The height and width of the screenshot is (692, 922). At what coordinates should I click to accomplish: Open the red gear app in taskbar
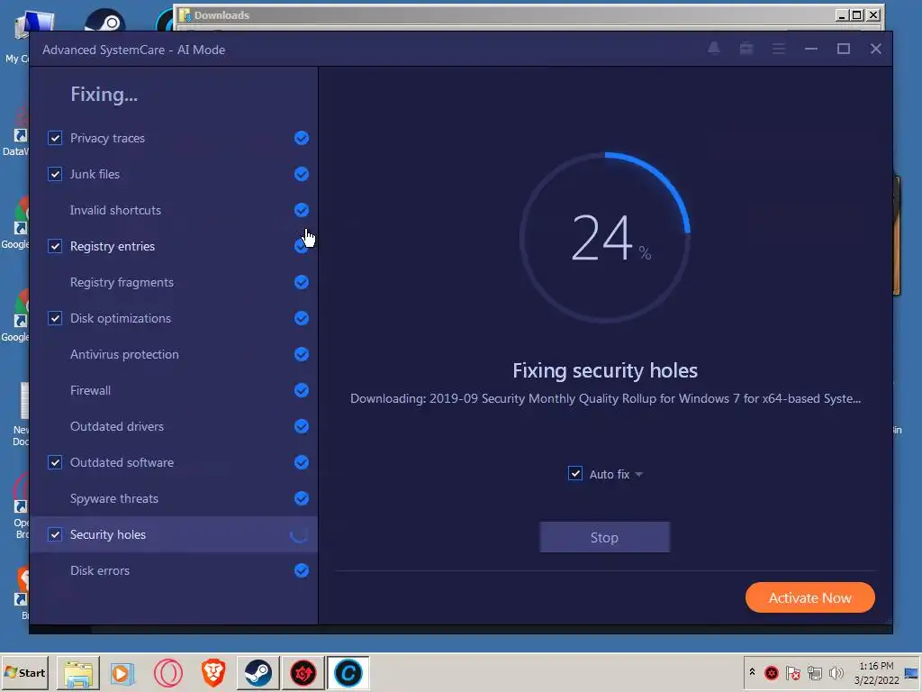coord(303,672)
